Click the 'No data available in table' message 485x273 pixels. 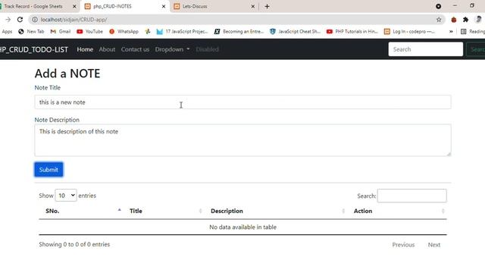point(242,227)
